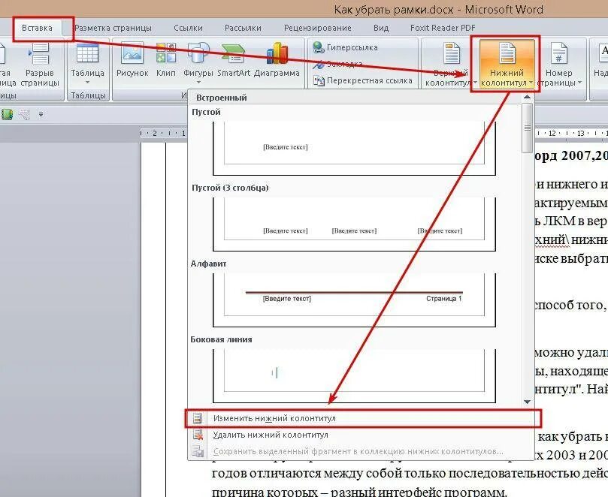Open the Ссылки tab
608x497 pixels.
pyautogui.click(x=188, y=28)
